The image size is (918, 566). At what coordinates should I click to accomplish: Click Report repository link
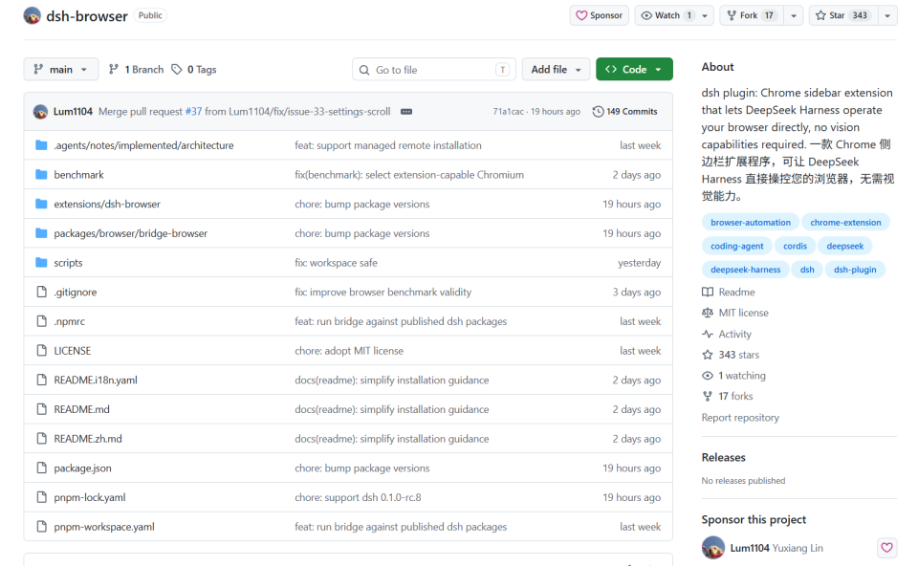click(x=740, y=418)
